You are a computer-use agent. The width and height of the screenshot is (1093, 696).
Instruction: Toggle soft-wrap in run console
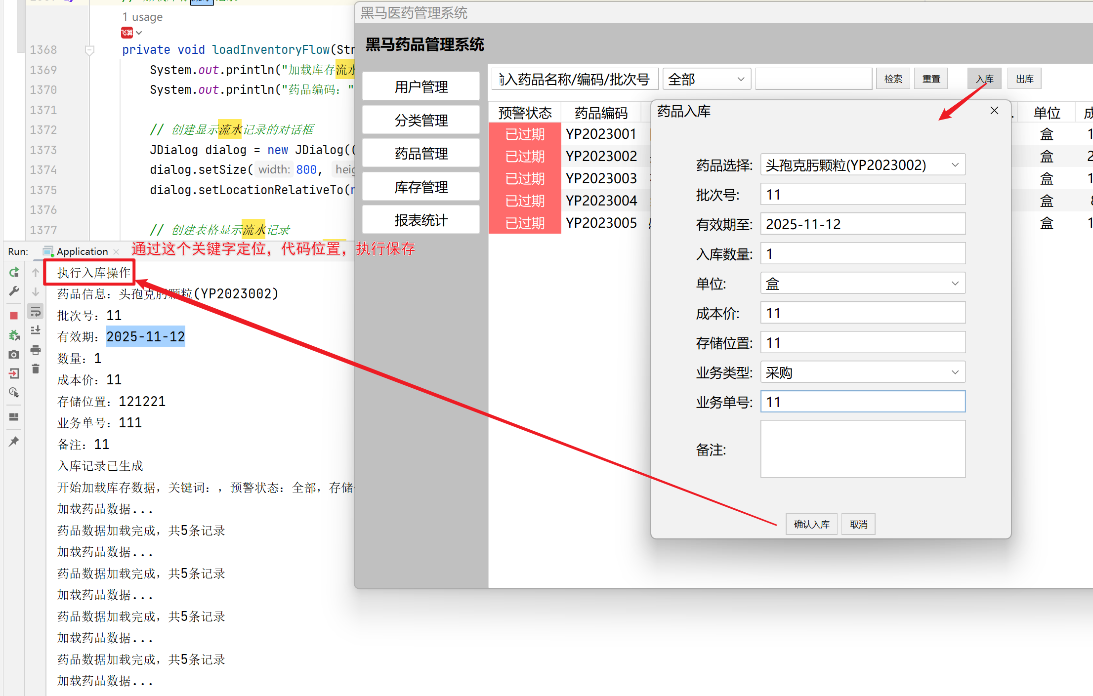pyautogui.click(x=36, y=311)
